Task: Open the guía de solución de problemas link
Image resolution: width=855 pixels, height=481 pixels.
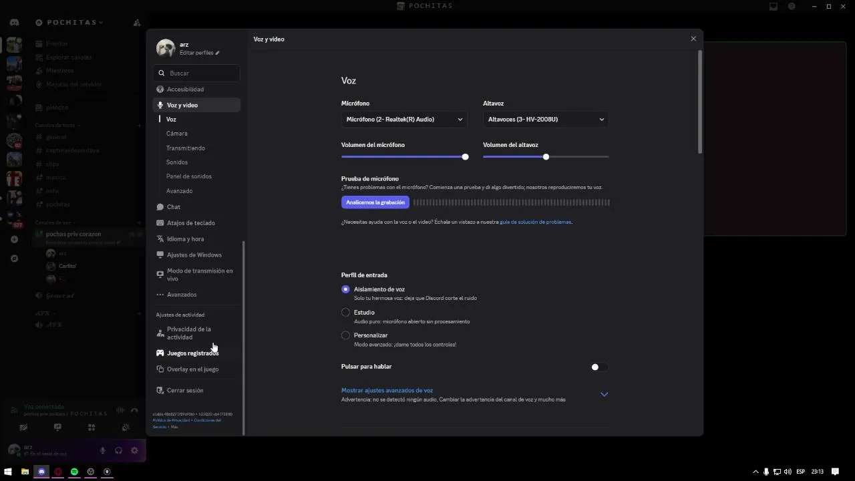Action: [536, 222]
